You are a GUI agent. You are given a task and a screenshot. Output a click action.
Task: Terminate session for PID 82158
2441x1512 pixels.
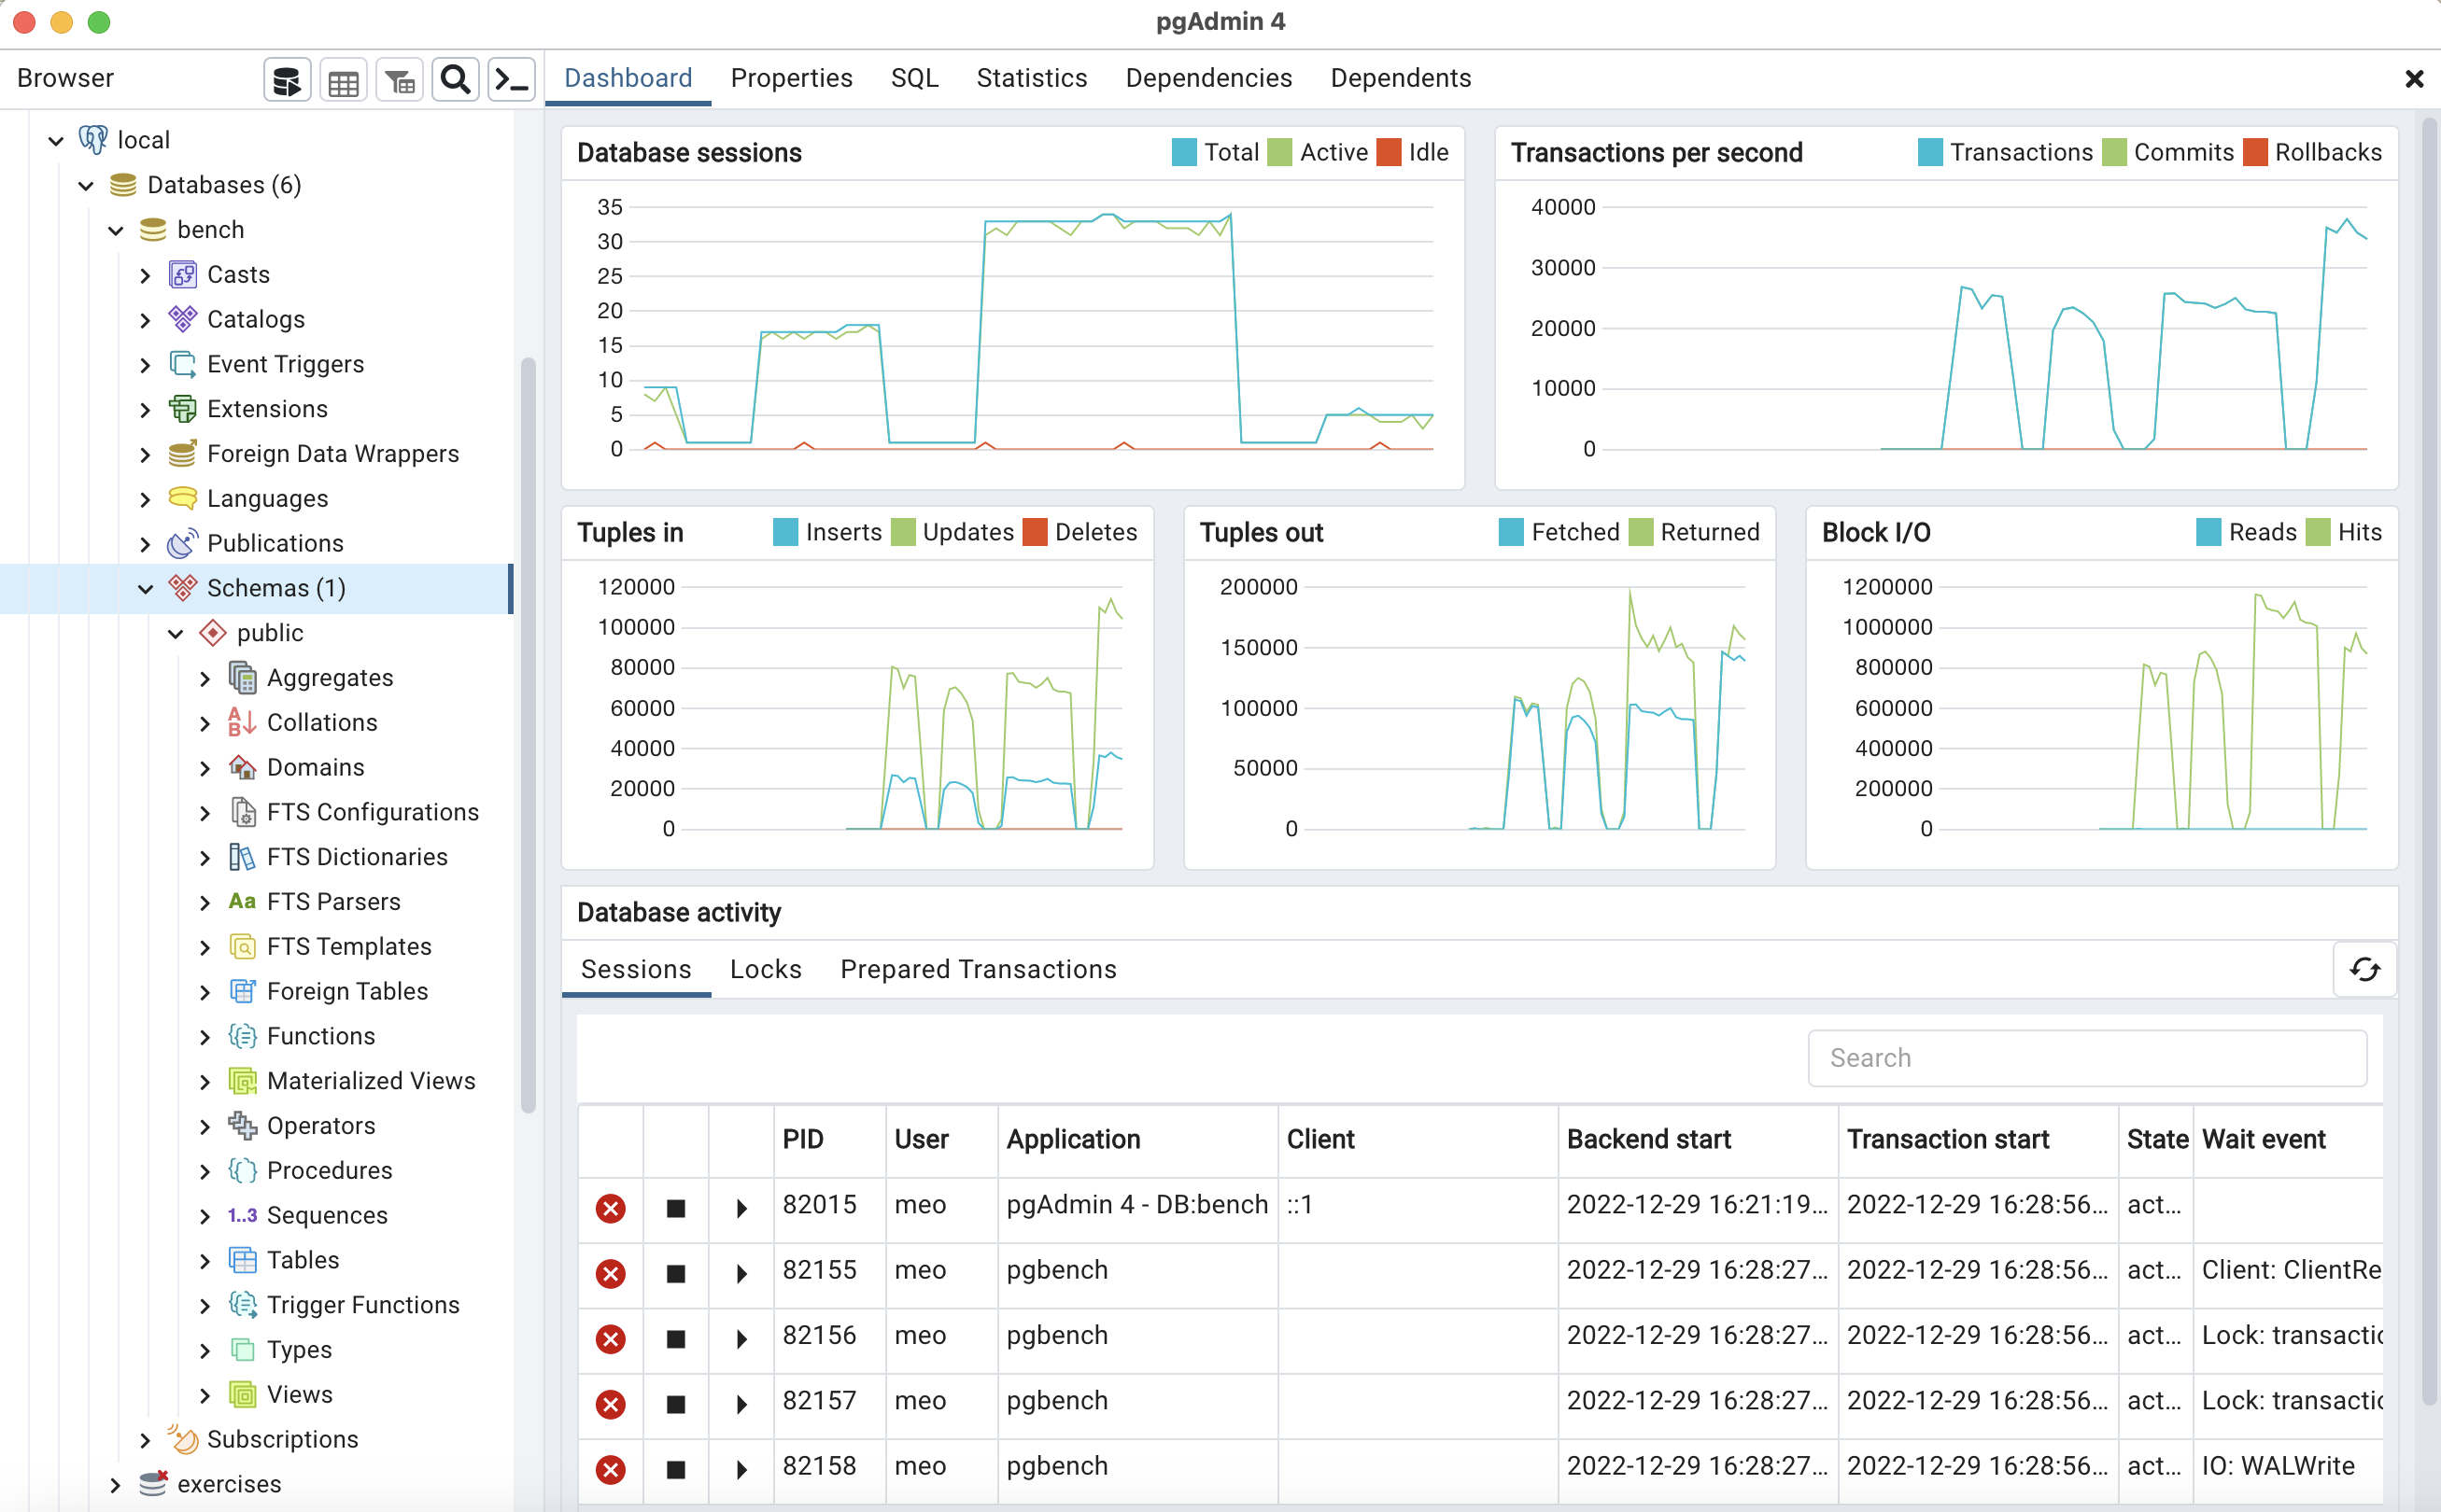click(611, 1469)
